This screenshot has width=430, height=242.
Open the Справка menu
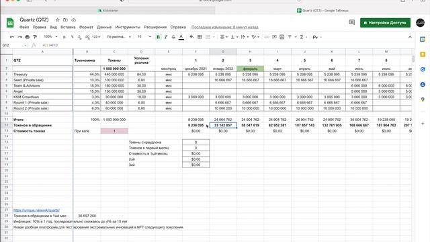click(x=178, y=27)
